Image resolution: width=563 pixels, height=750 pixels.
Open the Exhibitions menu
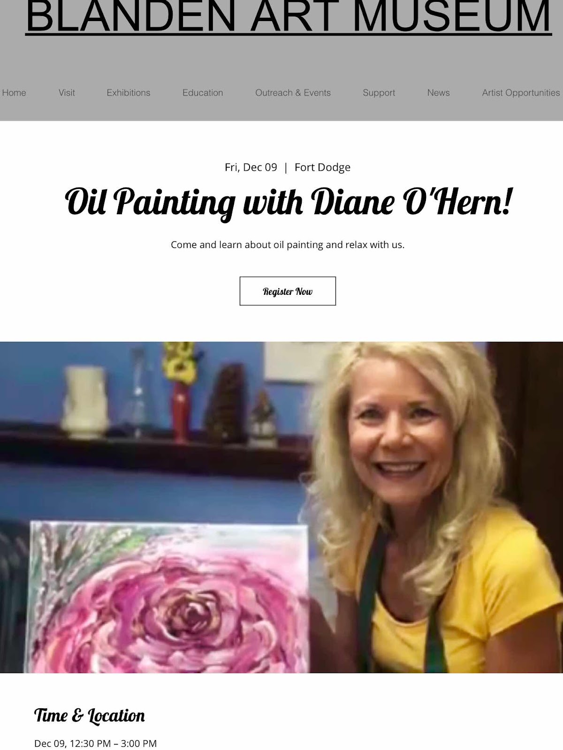[x=129, y=93]
